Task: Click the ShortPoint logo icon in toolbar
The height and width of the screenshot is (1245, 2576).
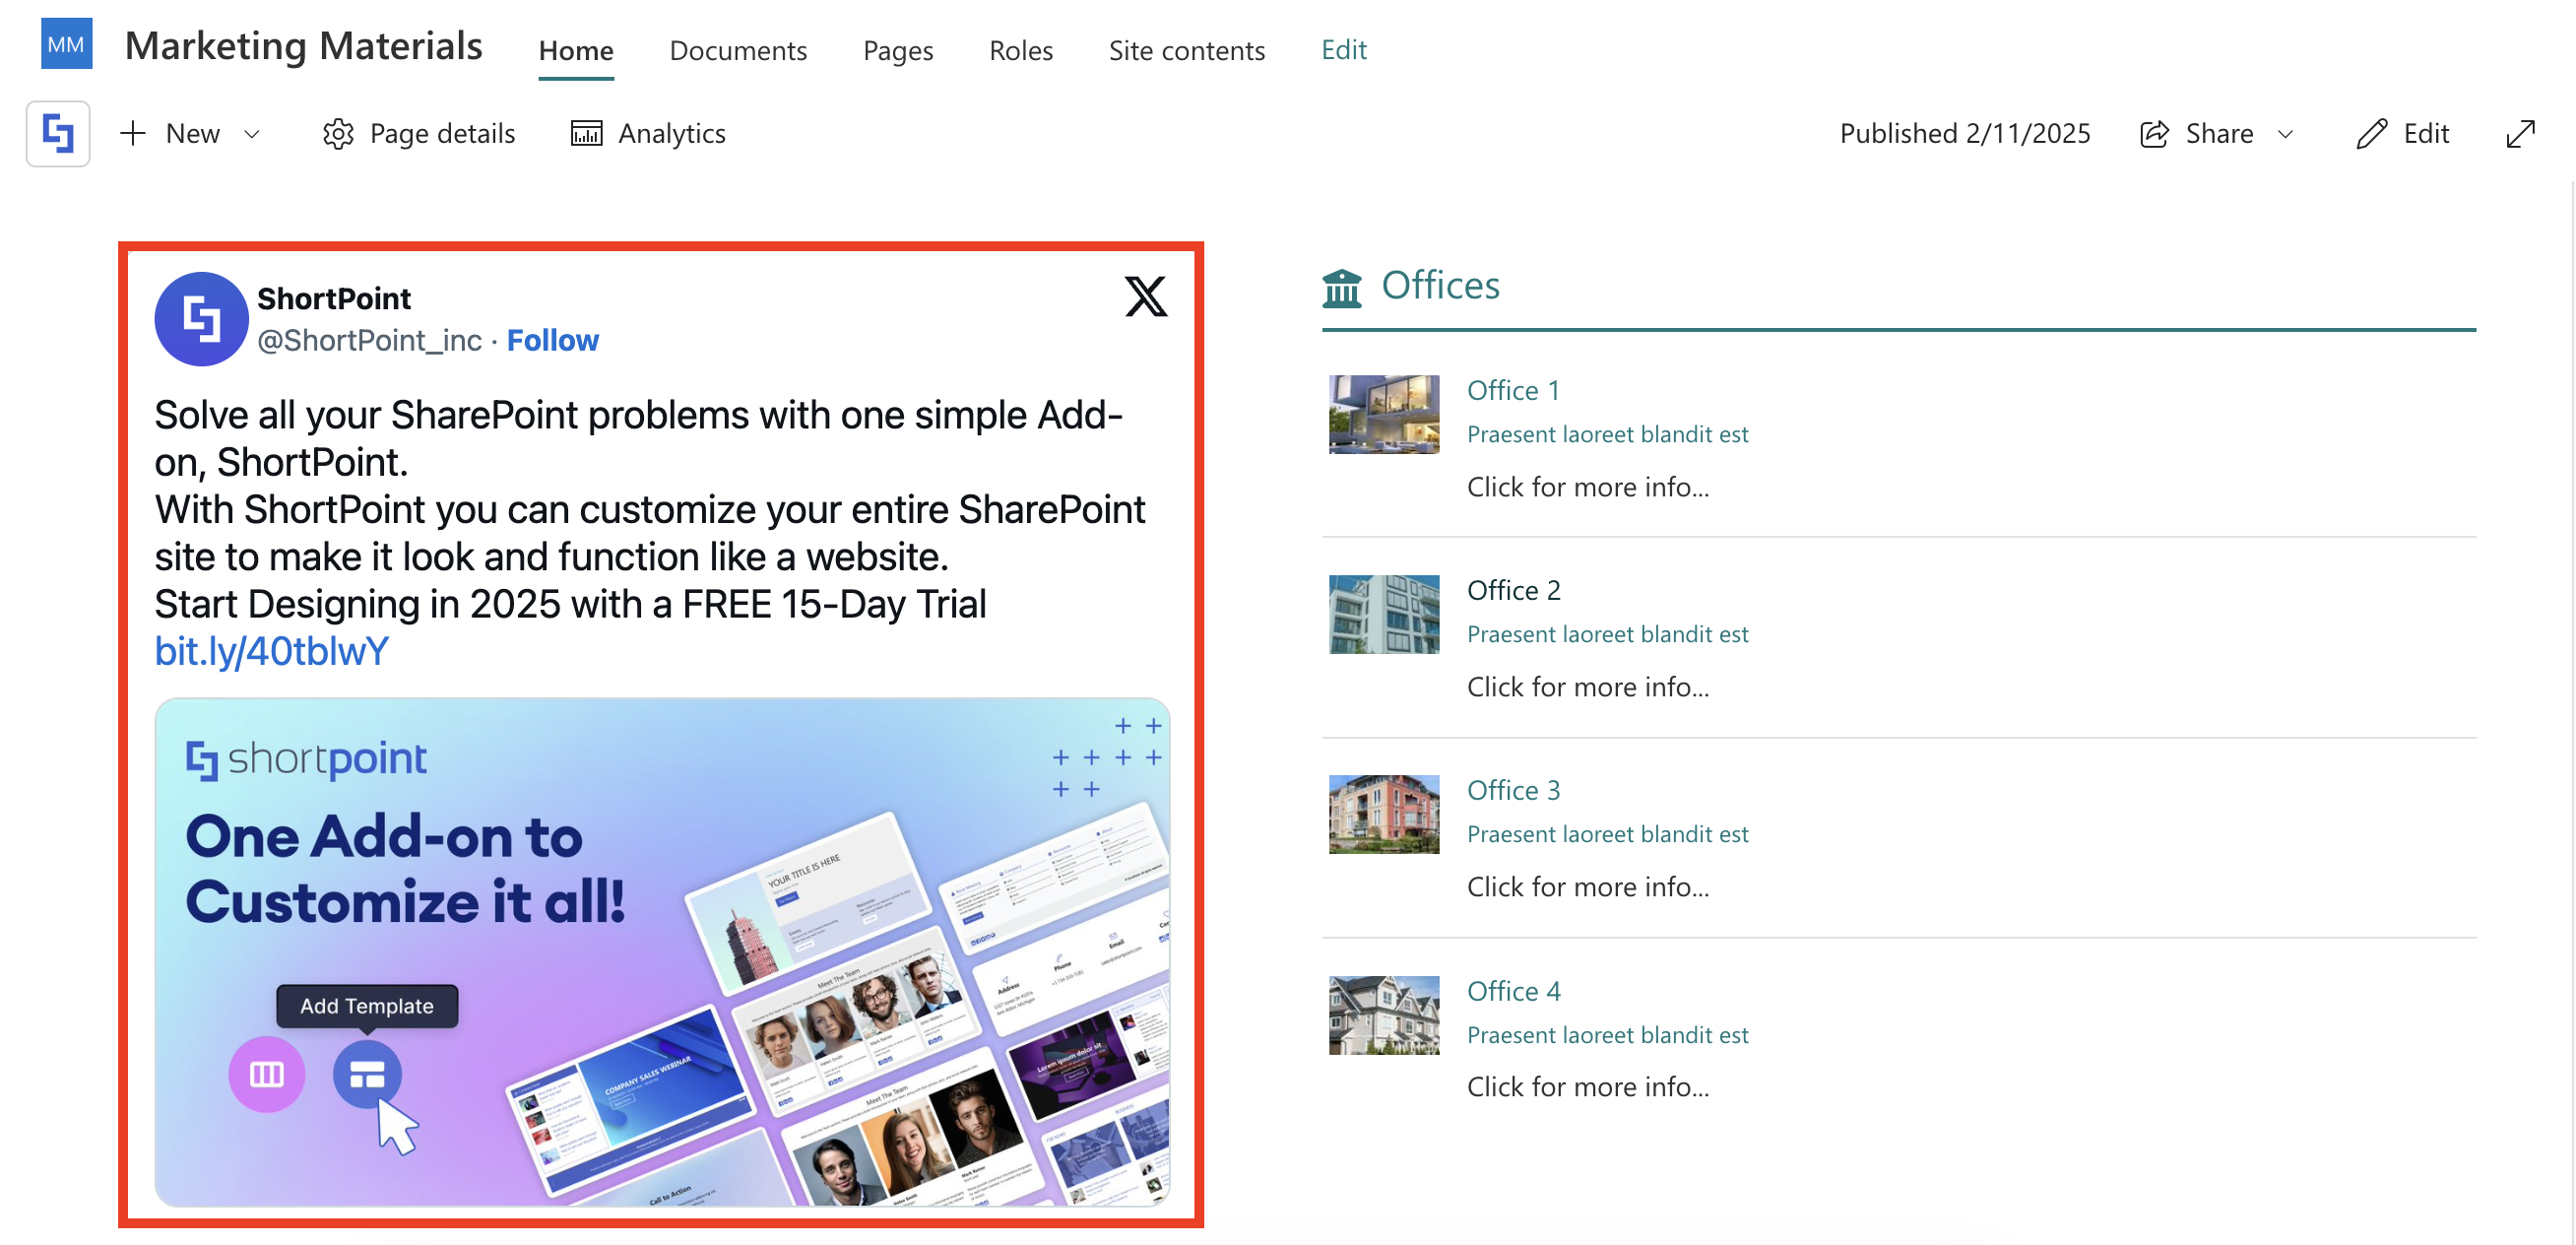Action: coord(58,133)
